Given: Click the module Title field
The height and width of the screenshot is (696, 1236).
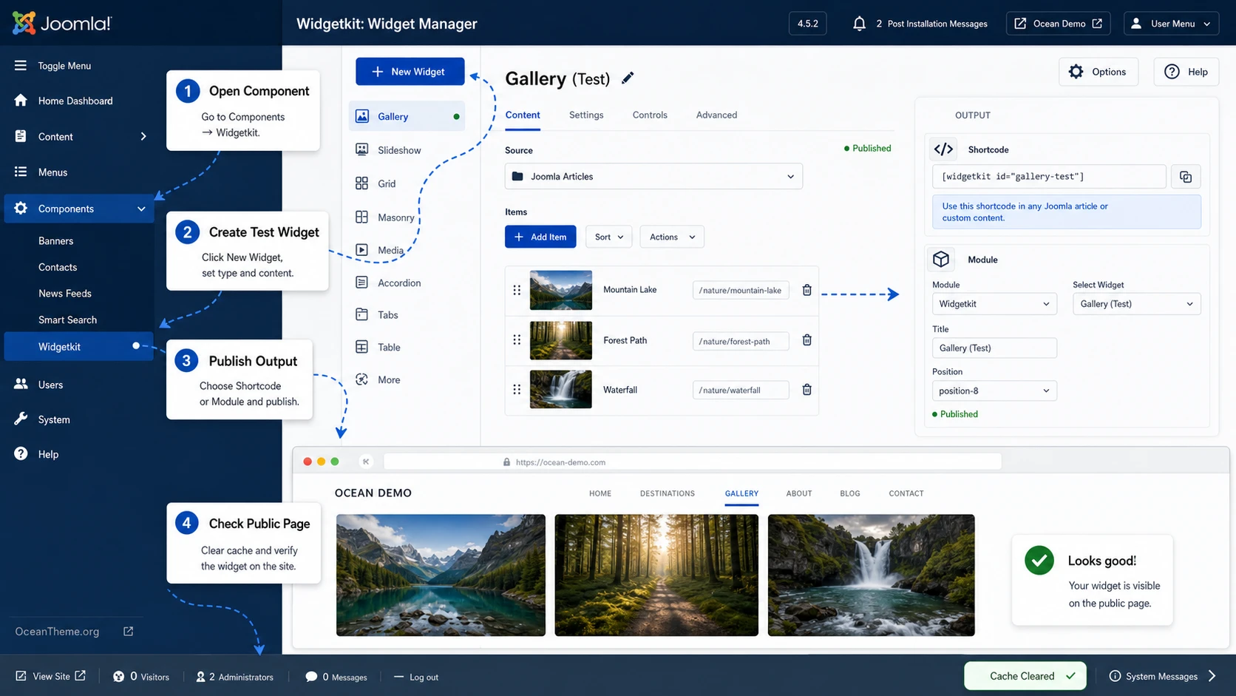Looking at the screenshot, I should tap(994, 348).
